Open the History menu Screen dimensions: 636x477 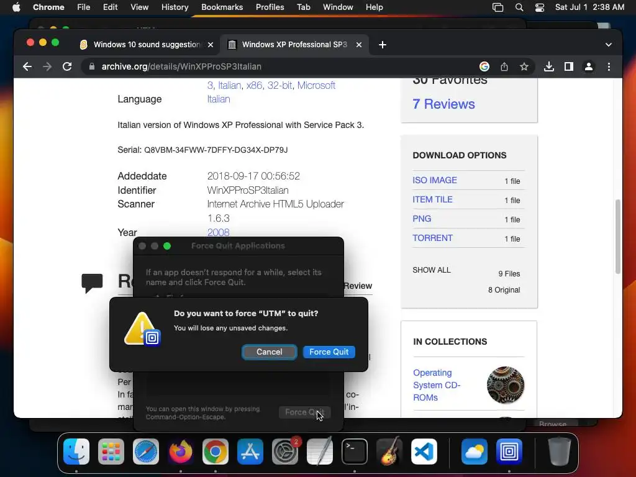(175, 7)
